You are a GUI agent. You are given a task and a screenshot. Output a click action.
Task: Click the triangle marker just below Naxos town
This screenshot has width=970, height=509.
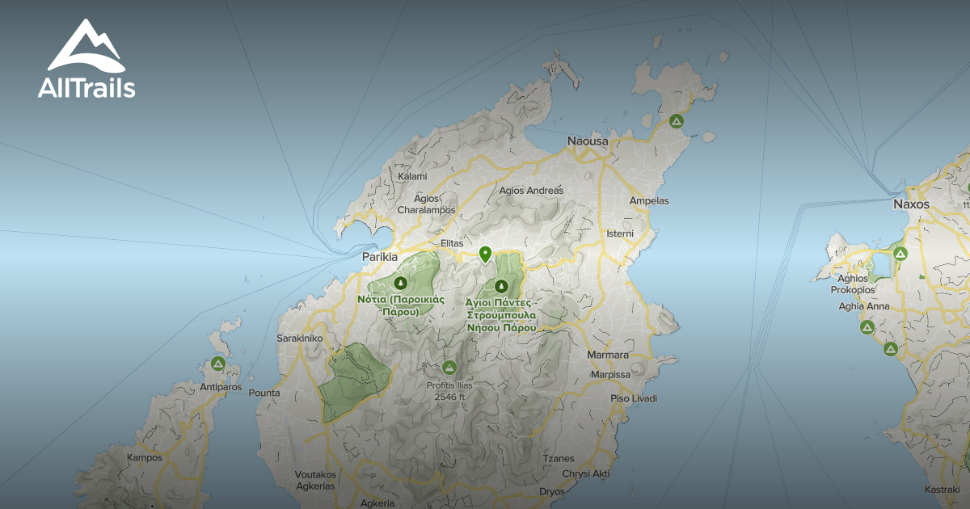pyautogui.click(x=900, y=254)
